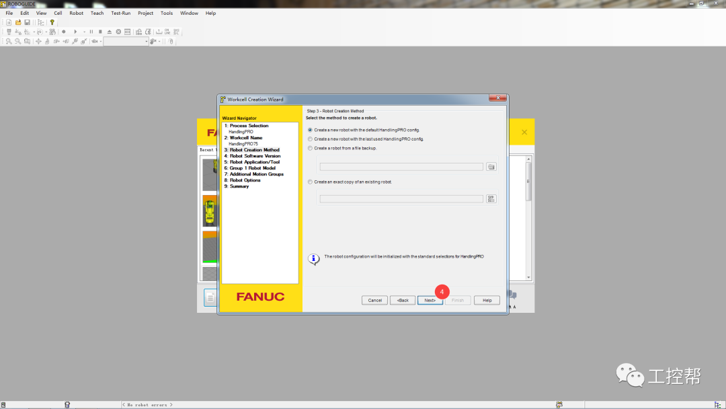The height and width of the screenshot is (409, 726).
Task: Click the zoom in magnifier icon
Action: (9, 41)
